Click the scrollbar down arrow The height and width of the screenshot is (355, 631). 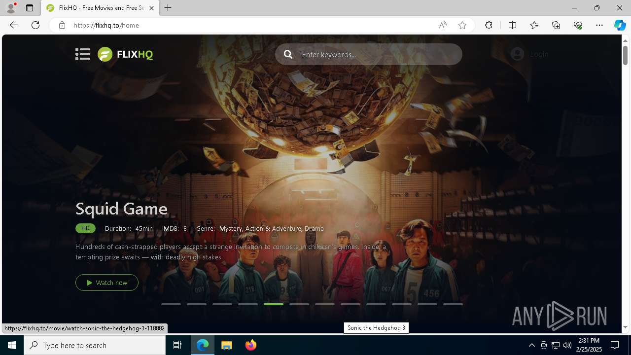625,327
